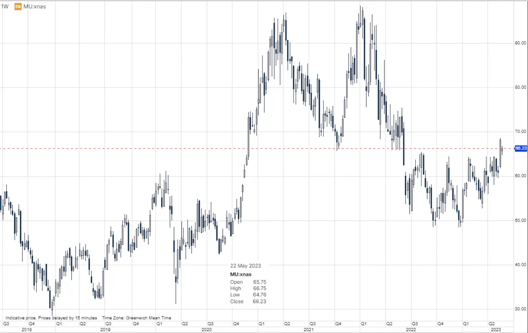
Task: Click the 2022 year label on time axis
Action: (411, 330)
